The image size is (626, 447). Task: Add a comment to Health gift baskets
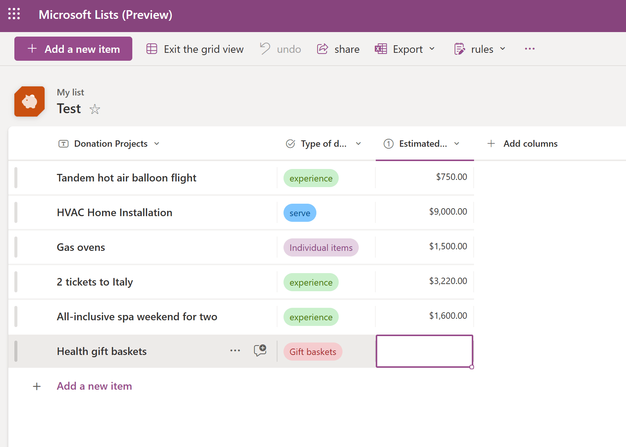(260, 350)
